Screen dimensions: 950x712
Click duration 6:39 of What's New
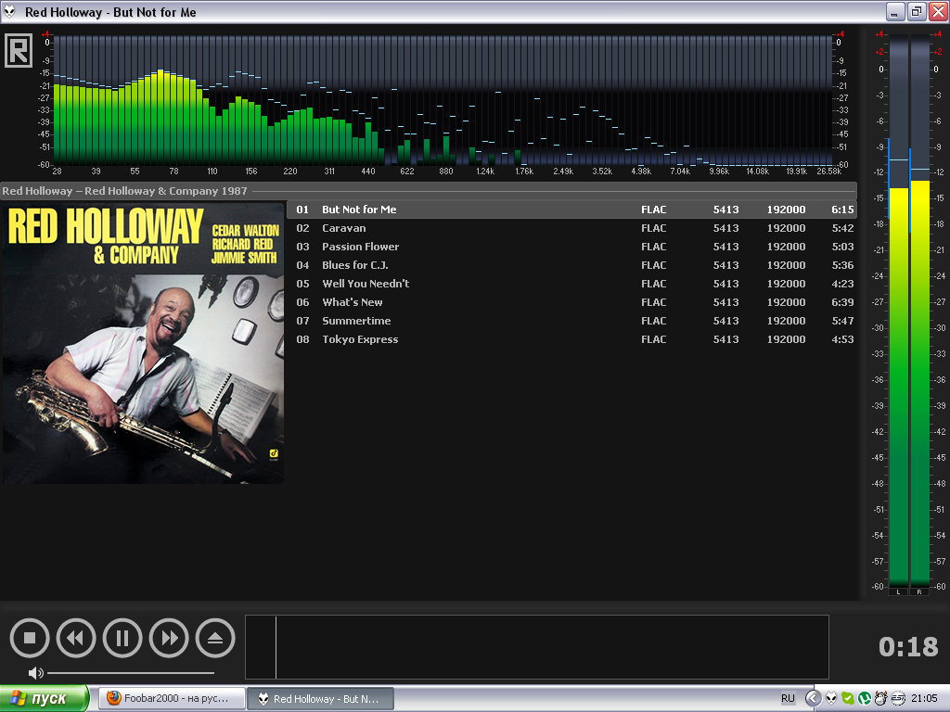pyautogui.click(x=842, y=302)
